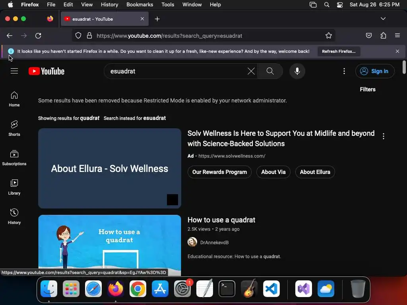
Task: Click About Via chip
Action: pos(273,172)
